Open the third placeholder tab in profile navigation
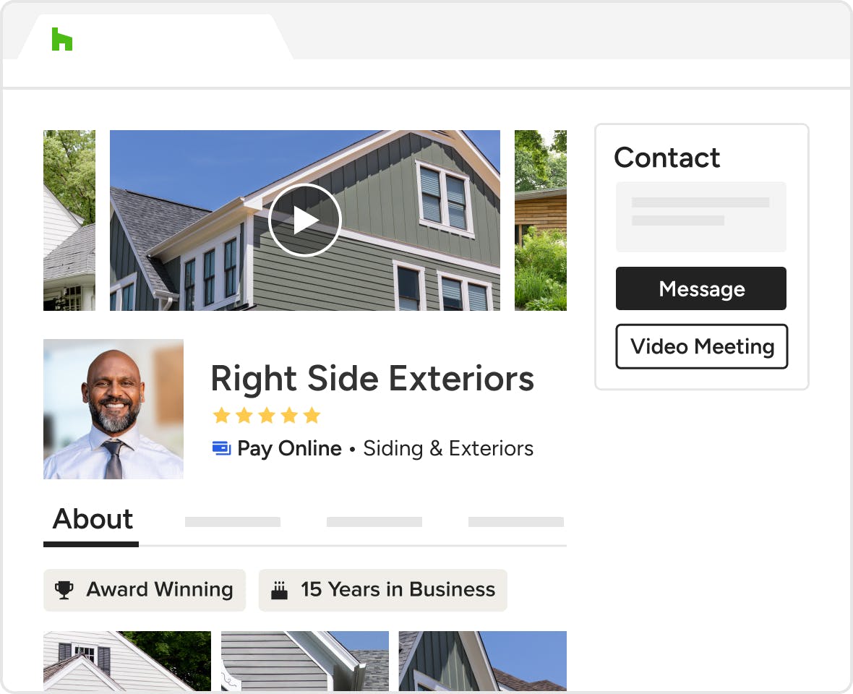Screen dimensions: 853x694 374,522
